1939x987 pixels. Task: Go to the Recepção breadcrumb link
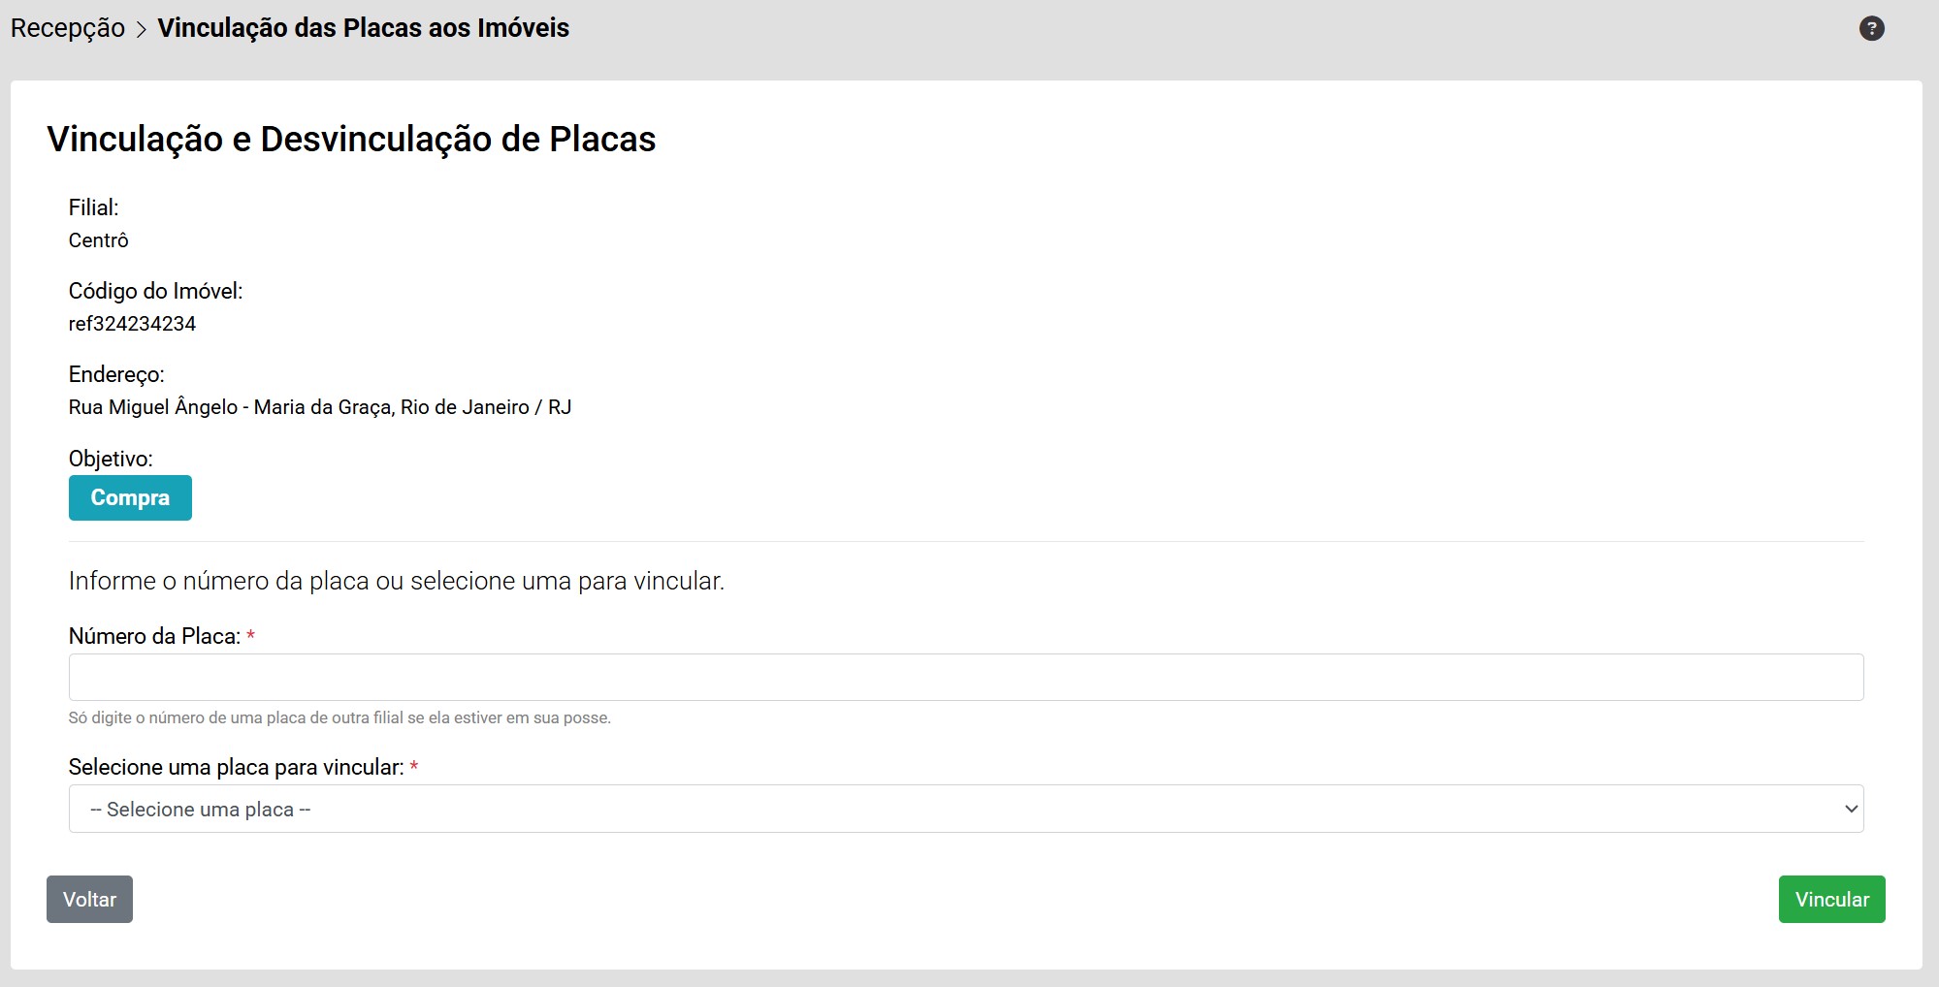click(x=68, y=28)
